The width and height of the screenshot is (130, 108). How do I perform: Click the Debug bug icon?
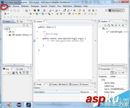tap(31, 14)
